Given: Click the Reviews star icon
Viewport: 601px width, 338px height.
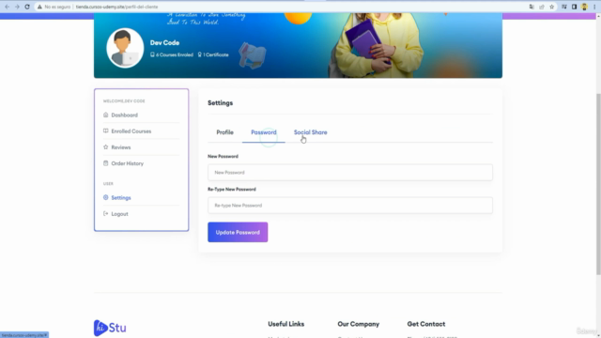Looking at the screenshot, I should (106, 147).
